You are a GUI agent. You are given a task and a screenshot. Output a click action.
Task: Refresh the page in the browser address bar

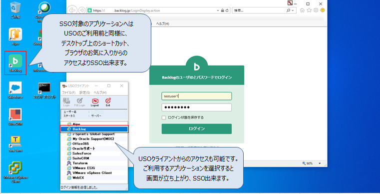(227, 10)
